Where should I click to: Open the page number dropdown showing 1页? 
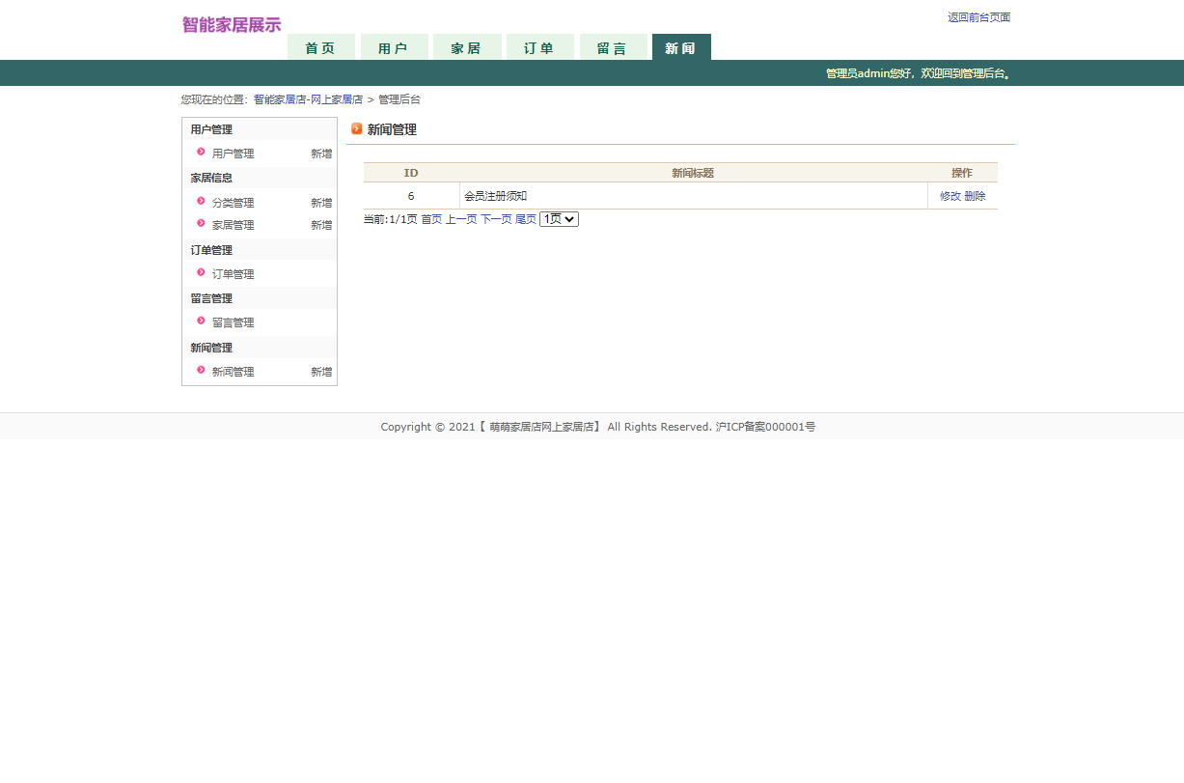tap(558, 218)
